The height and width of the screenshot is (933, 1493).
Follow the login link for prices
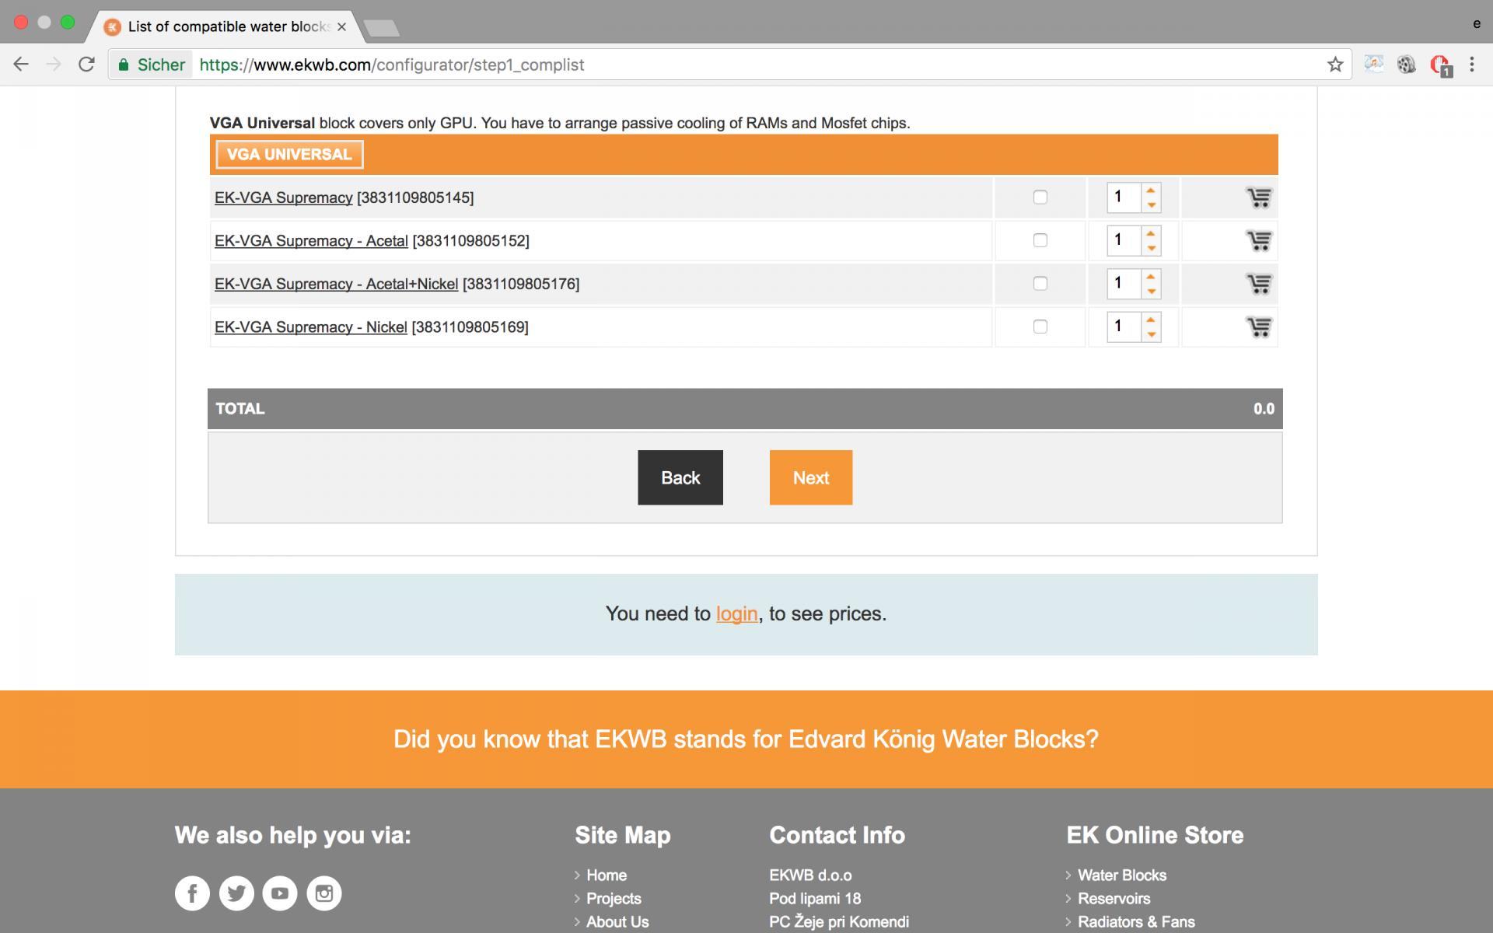(736, 614)
